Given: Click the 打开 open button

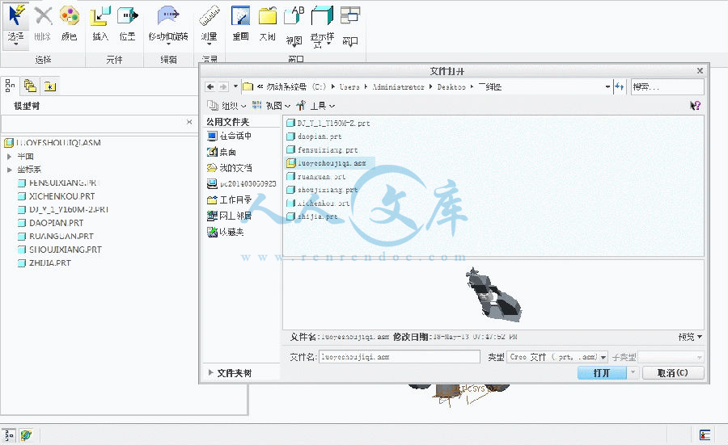Looking at the screenshot, I should [x=602, y=372].
